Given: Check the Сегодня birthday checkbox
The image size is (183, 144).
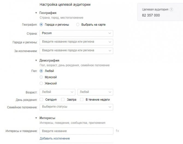Looking at the screenshot, I should (x=41, y=100).
